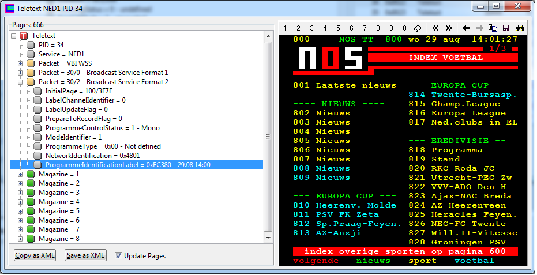This screenshot has width=537, height=275.
Task: Expand the Magazine = 1 node
Action: [21, 174]
